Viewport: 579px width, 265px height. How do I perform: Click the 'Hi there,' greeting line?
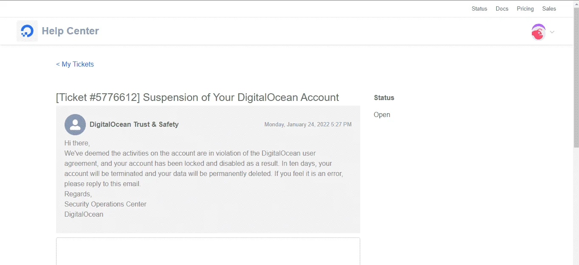pyautogui.click(x=77, y=143)
